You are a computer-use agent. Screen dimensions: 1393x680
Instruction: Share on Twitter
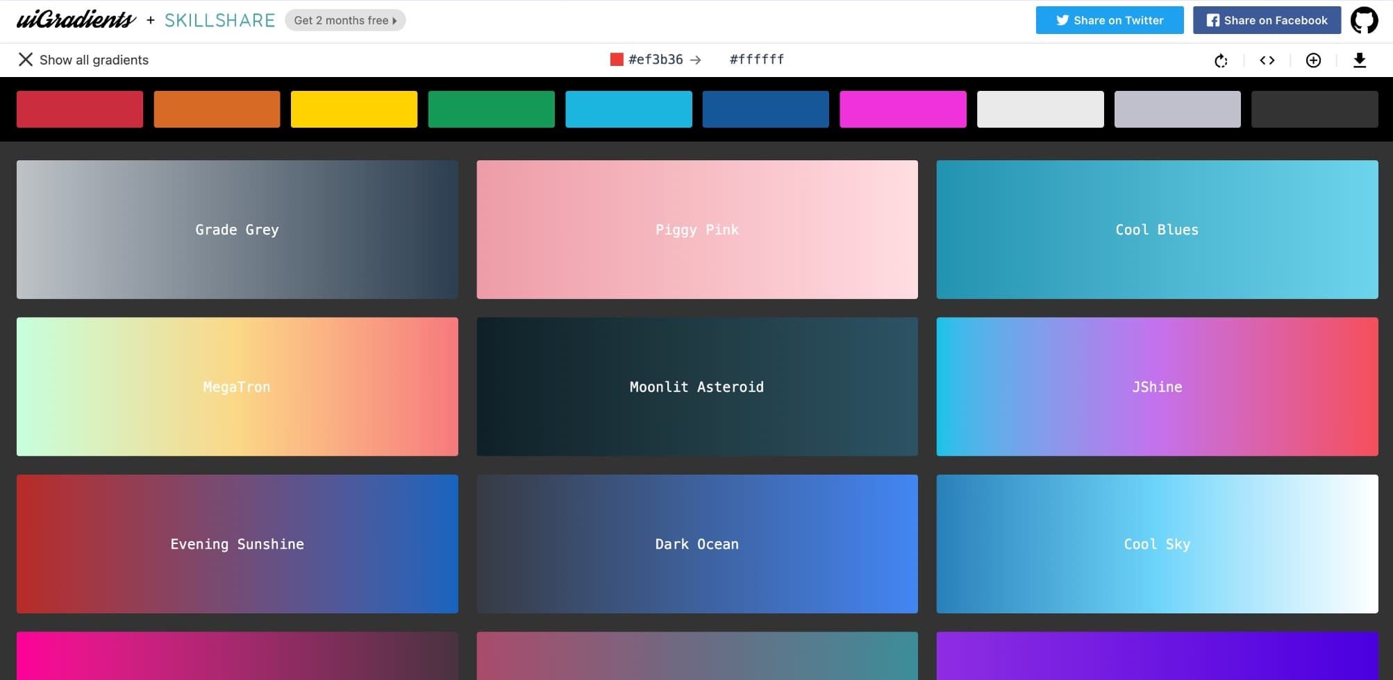pyautogui.click(x=1110, y=20)
